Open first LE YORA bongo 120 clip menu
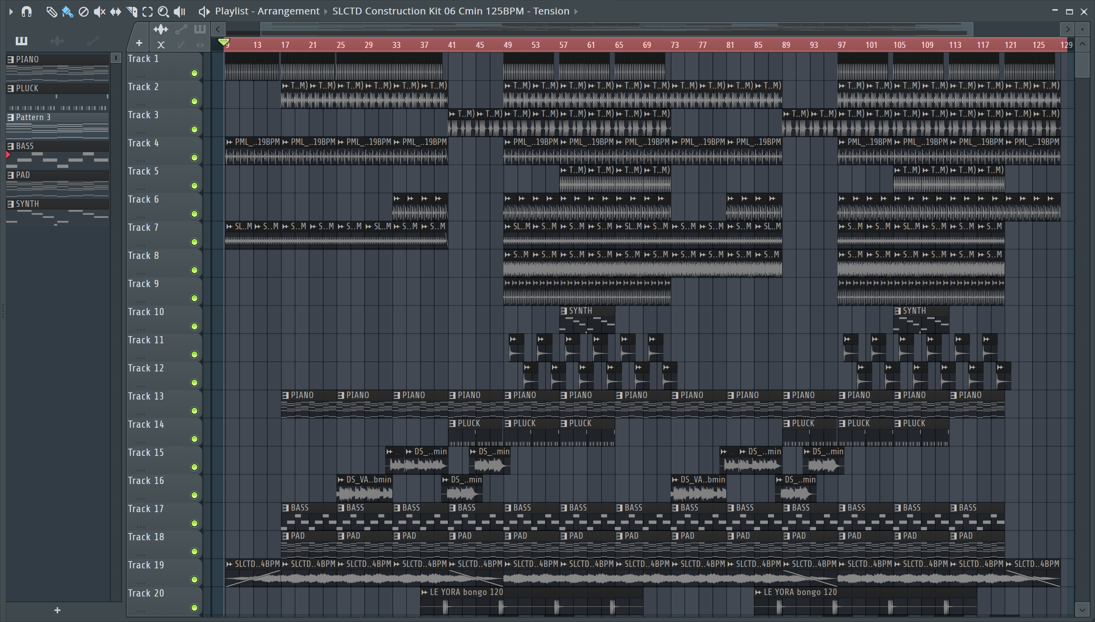The image size is (1095, 622). coord(425,592)
